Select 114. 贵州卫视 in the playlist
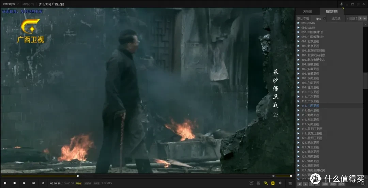Image resolution: width=368 pixels, height=188 pixels. (x=310, y=111)
